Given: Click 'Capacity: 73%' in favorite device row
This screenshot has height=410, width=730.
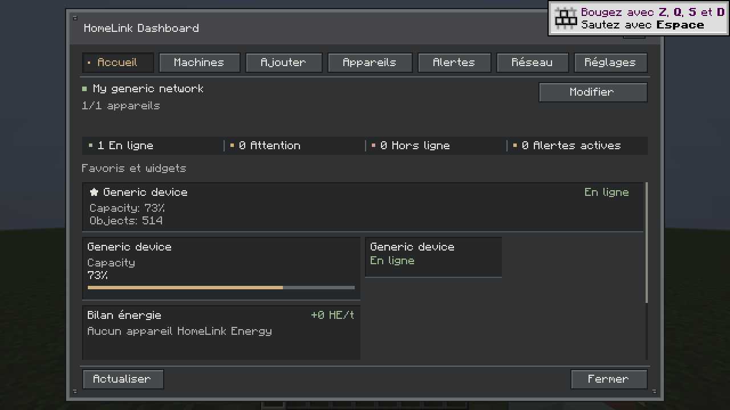Looking at the screenshot, I should point(127,208).
